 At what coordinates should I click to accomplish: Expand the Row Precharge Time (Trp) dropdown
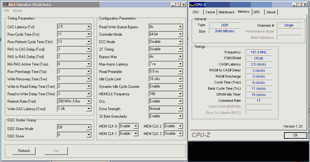click(89, 71)
